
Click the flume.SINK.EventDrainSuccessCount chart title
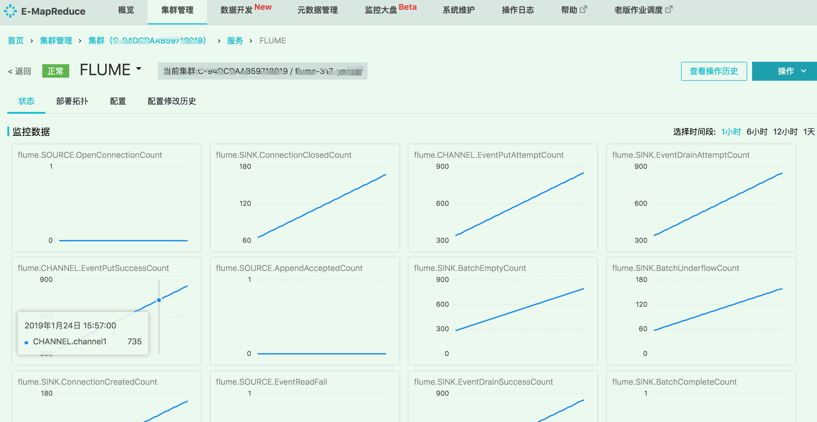click(x=483, y=382)
